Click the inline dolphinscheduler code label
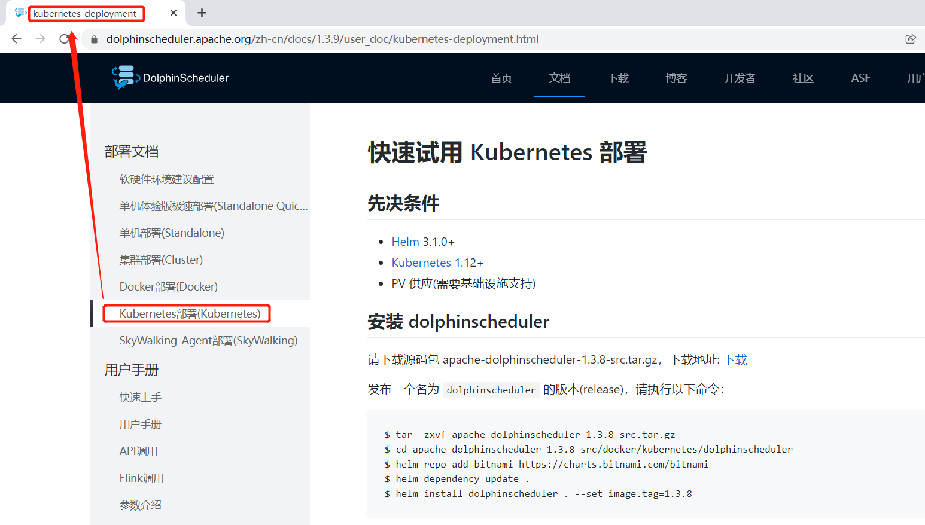 (x=491, y=390)
